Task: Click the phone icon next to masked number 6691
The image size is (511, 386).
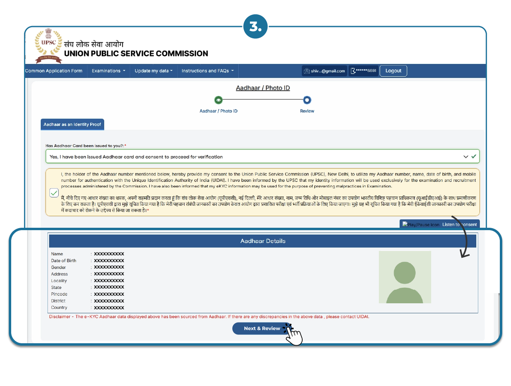Action: [x=352, y=71]
